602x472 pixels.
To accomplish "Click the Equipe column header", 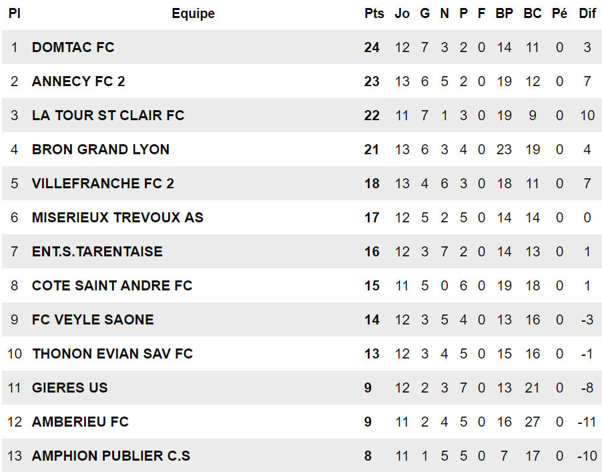I will 193,13.
